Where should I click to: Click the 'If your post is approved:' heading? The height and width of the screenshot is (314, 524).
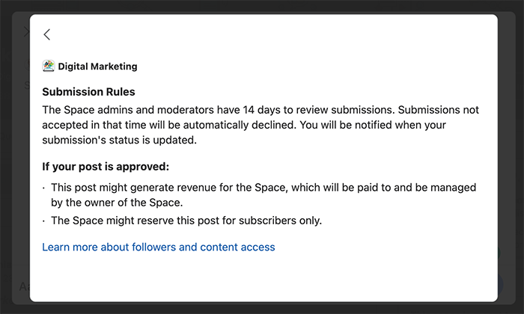[106, 167]
